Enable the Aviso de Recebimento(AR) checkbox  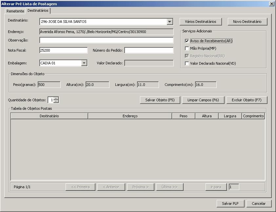coord(187,41)
